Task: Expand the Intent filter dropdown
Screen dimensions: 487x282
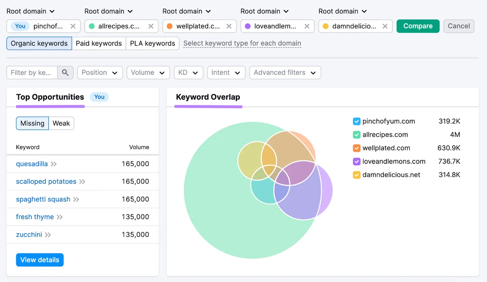Action: click(x=226, y=73)
